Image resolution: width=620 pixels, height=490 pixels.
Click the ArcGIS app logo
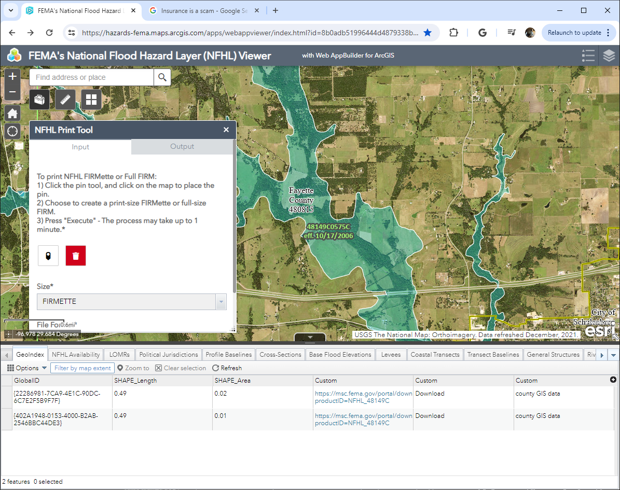tap(14, 55)
